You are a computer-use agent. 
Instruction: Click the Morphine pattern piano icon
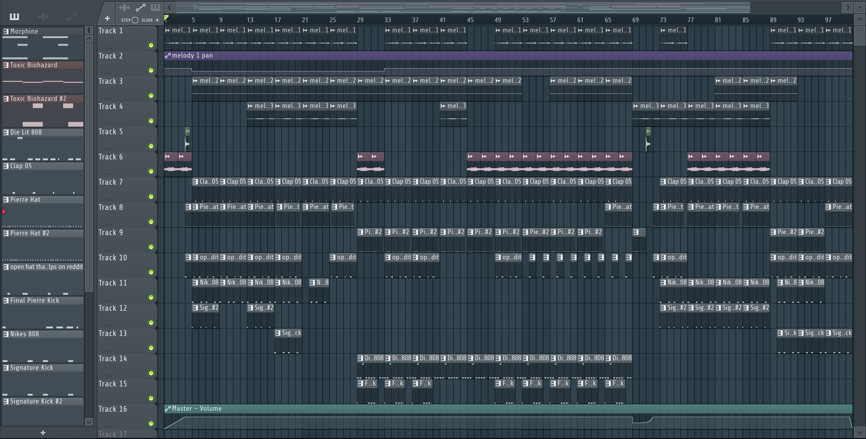click(6, 31)
